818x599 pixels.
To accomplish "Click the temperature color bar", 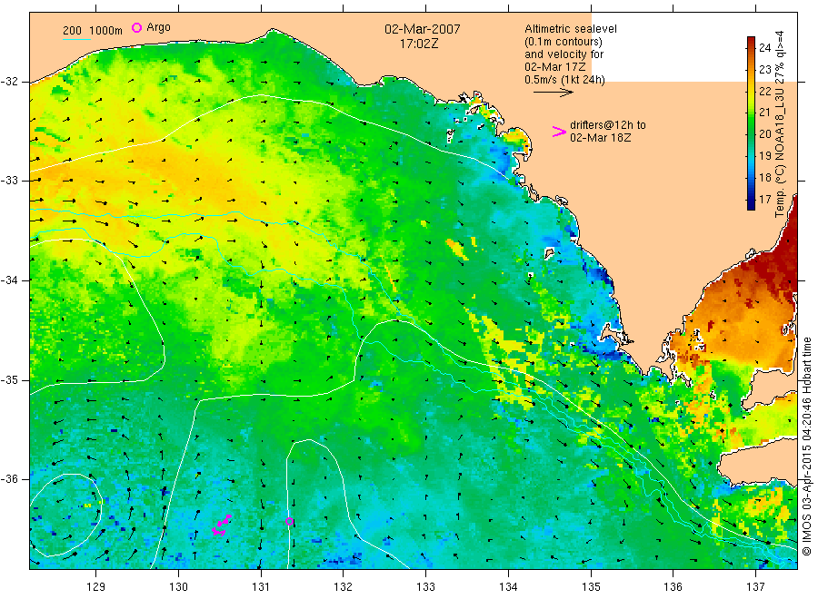I will (751, 123).
